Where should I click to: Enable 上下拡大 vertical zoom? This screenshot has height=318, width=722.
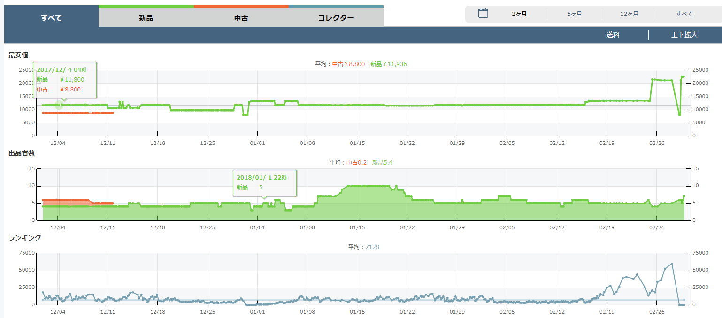tap(684, 35)
